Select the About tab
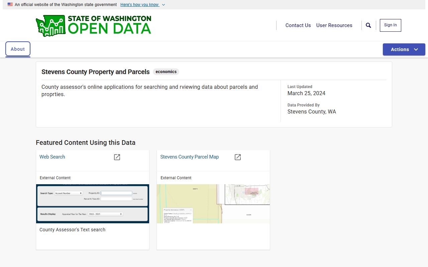 [x=18, y=49]
